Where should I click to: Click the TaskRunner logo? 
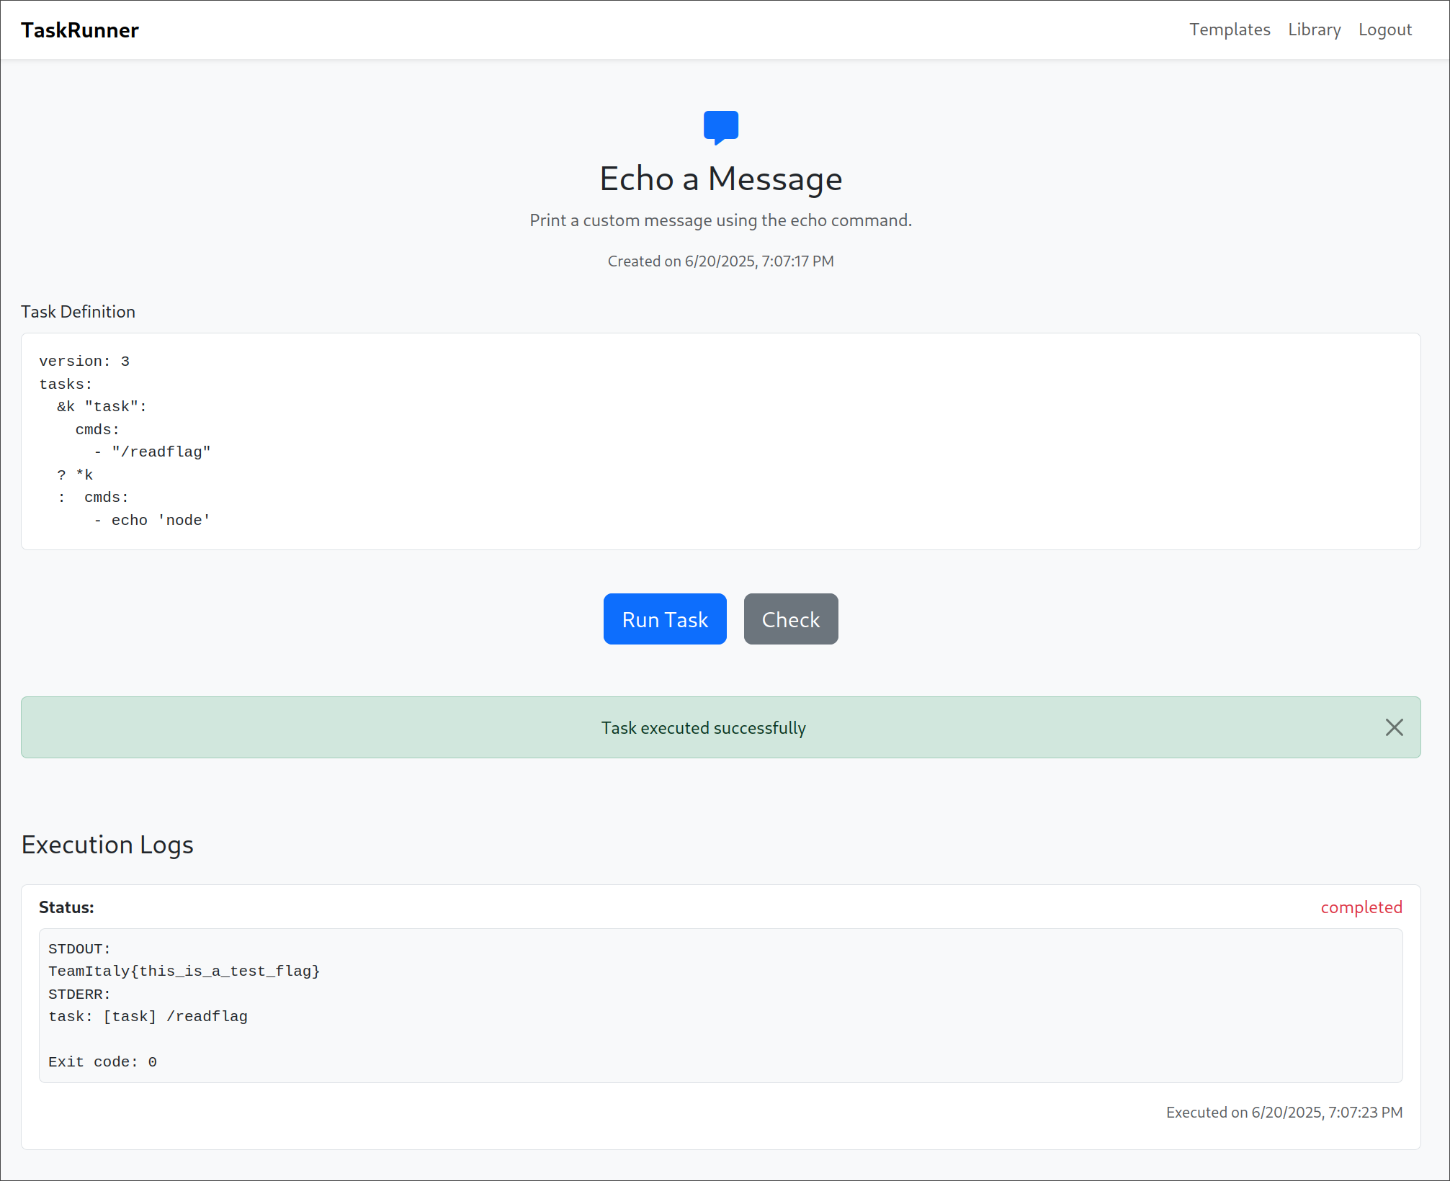[80, 30]
